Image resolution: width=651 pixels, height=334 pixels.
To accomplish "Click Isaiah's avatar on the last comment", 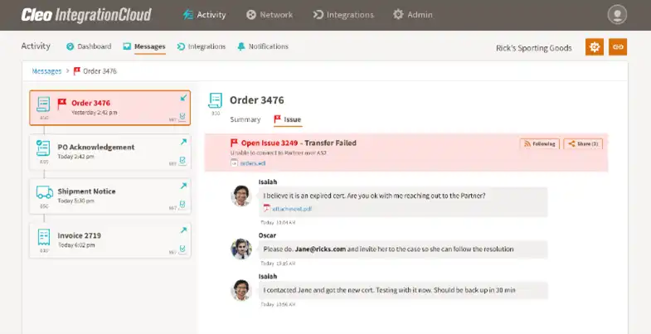I will coord(241,290).
